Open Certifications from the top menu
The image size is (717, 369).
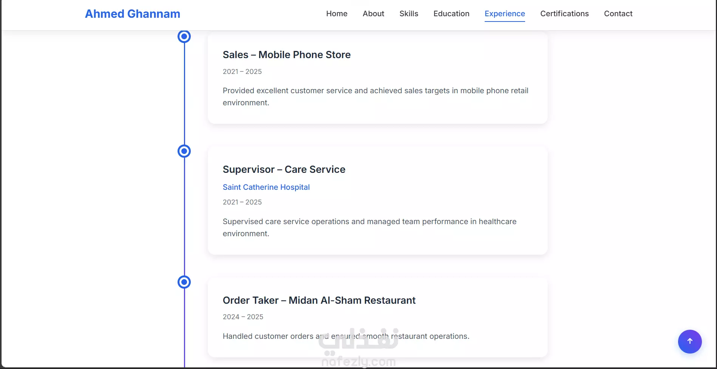point(564,14)
